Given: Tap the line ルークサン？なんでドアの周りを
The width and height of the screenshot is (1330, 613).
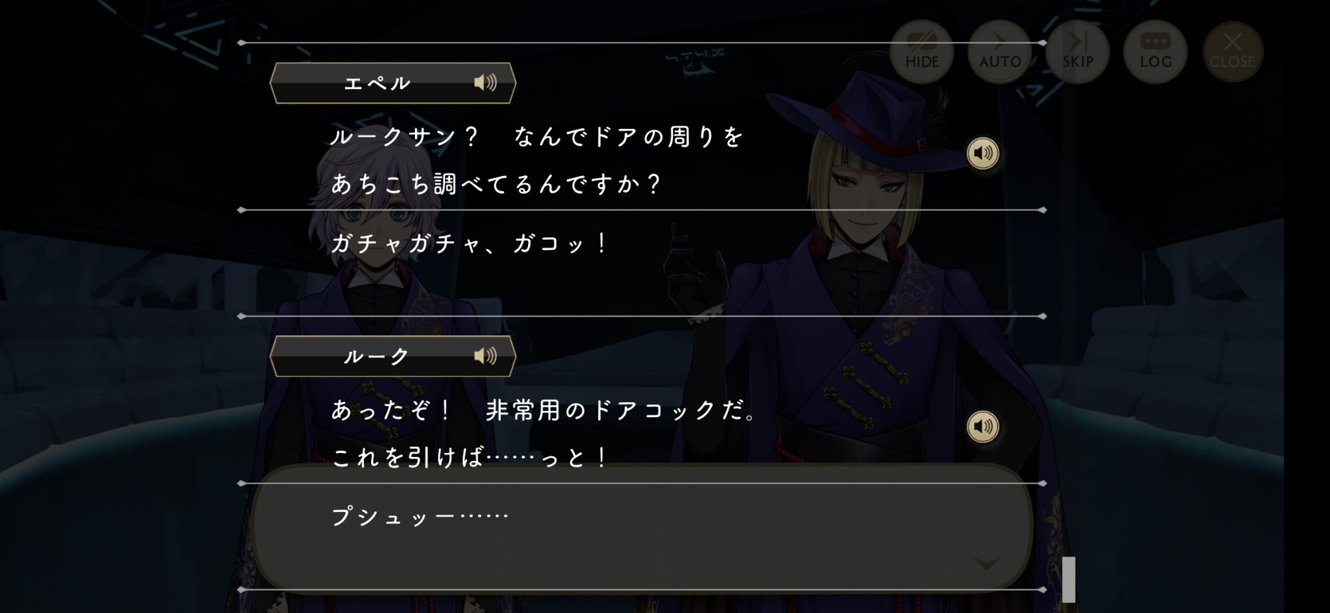Looking at the screenshot, I should click(537, 137).
